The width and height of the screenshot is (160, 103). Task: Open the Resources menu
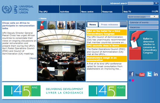pyautogui.click(x=112, y=9)
